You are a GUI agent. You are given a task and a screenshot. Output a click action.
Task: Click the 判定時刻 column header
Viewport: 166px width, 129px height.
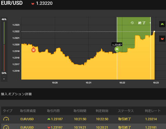tap(102, 111)
